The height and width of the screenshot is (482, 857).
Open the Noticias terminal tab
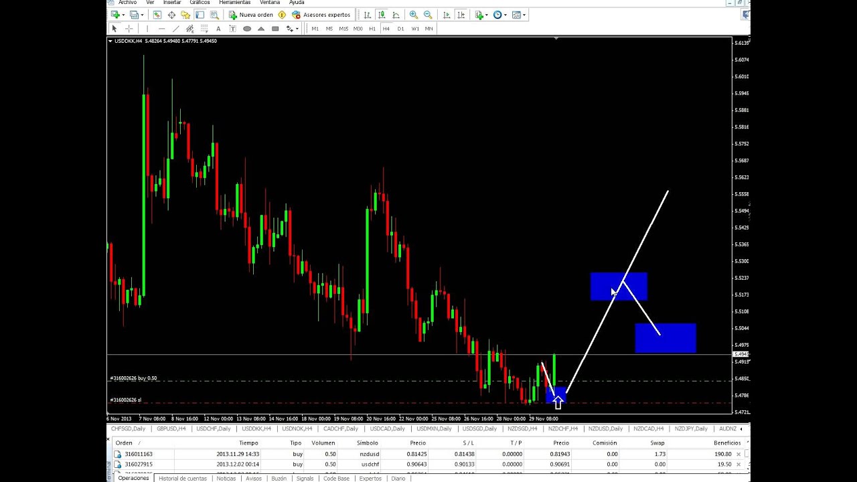pyautogui.click(x=226, y=479)
